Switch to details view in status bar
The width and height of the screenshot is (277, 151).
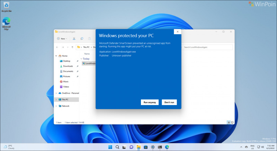tap(229, 122)
